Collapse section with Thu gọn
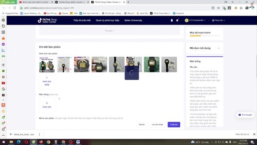Screen dimensions: 257x145 [x=109, y=31]
